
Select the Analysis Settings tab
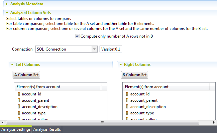(x=16, y=129)
